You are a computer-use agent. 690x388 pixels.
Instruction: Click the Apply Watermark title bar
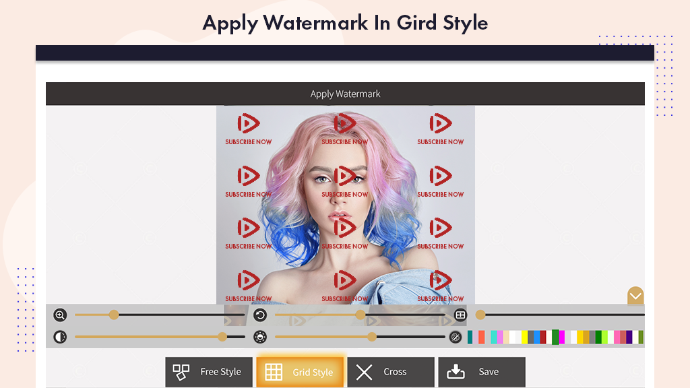(x=345, y=94)
